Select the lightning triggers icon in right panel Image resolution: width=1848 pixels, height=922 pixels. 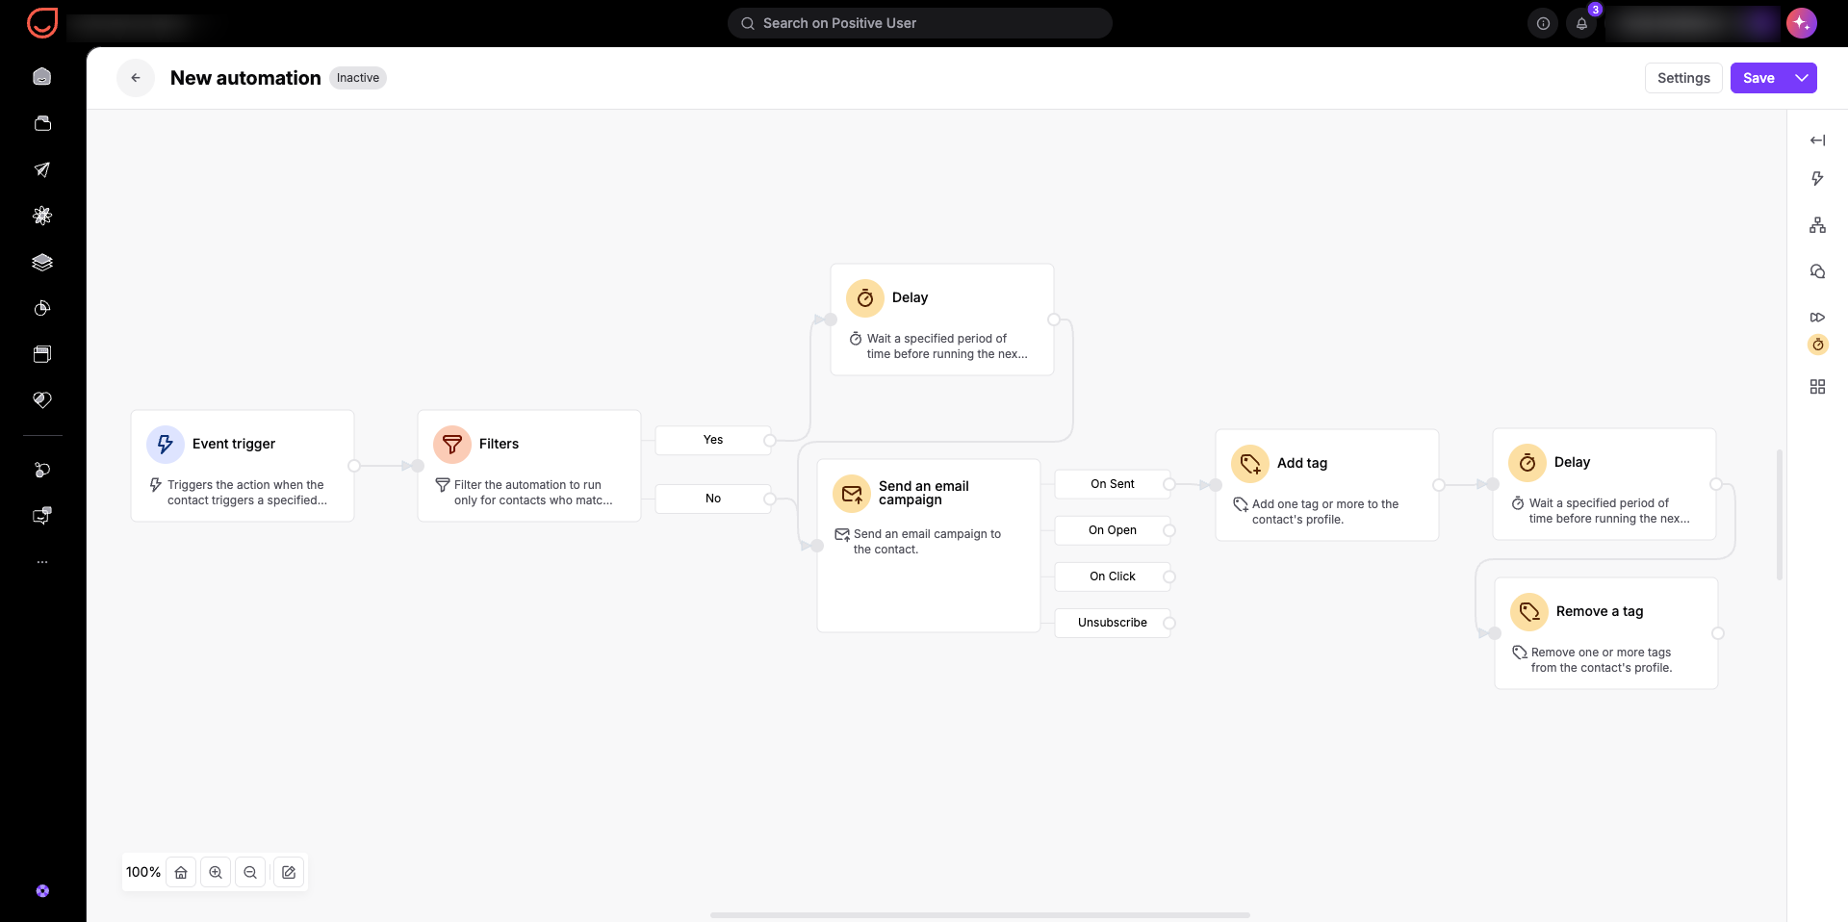point(1817,179)
